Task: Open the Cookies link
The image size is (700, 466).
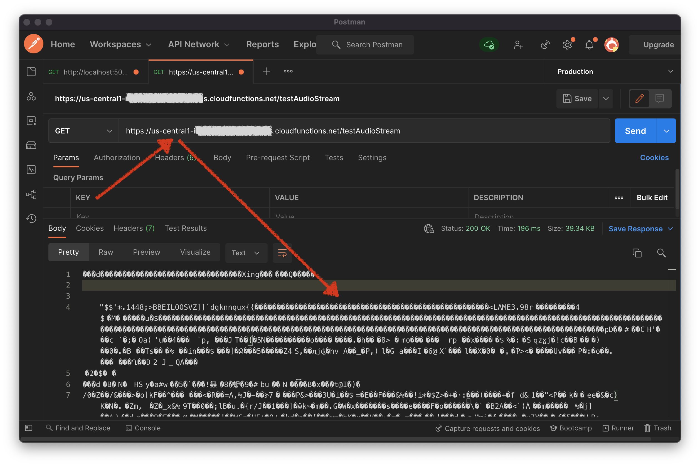Action: [654, 158]
